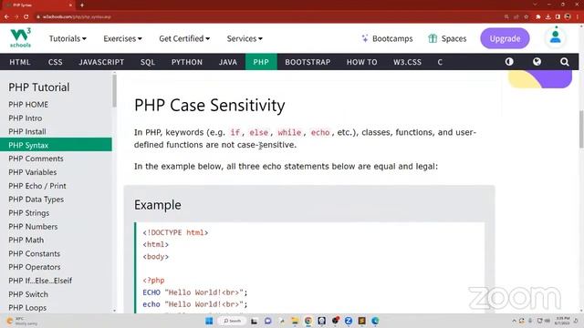Show hidden system tray icons
Viewport: 584px width, 328px height.
click(x=514, y=321)
